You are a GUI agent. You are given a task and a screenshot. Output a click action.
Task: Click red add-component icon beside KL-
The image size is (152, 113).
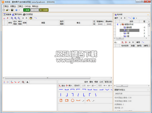coord(123,42)
